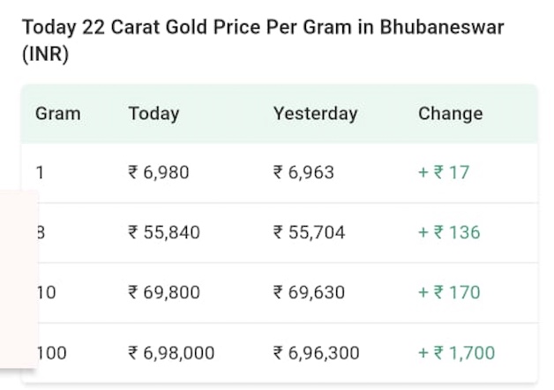The width and height of the screenshot is (554, 390).
Task: Select yesterday's price ₹ 6,963
Action: (x=303, y=172)
